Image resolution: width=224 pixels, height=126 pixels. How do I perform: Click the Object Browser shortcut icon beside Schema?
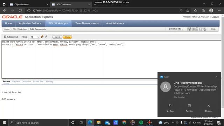pyautogui.click(x=189, y=29)
